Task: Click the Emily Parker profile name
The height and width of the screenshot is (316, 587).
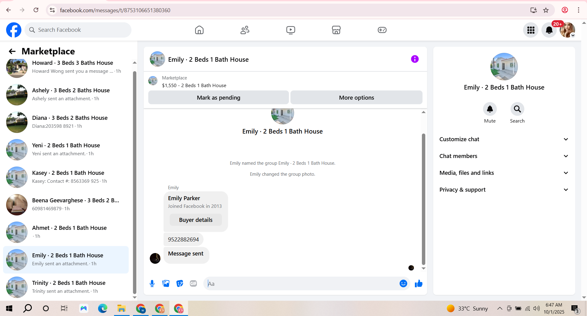Action: pyautogui.click(x=184, y=198)
